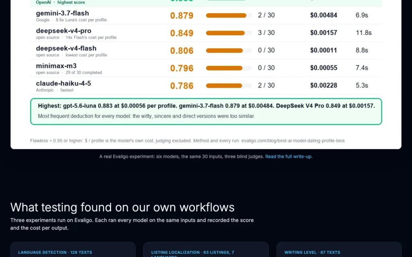Click the deepseek-v4-pro model name
Image resolution: width=412 pixels, height=257 pixels.
[64, 31]
